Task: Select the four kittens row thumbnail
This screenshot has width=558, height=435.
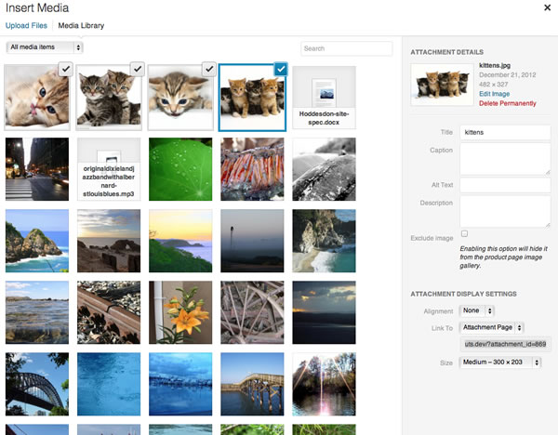Action: click(x=252, y=98)
